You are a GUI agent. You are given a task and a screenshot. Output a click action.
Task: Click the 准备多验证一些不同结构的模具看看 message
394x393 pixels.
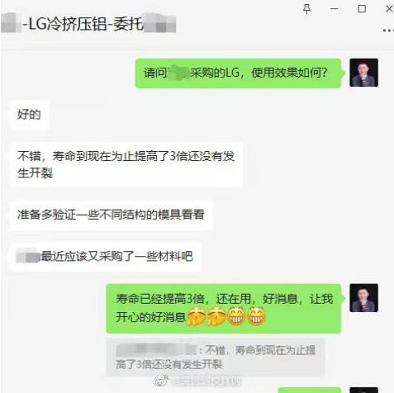click(x=111, y=215)
